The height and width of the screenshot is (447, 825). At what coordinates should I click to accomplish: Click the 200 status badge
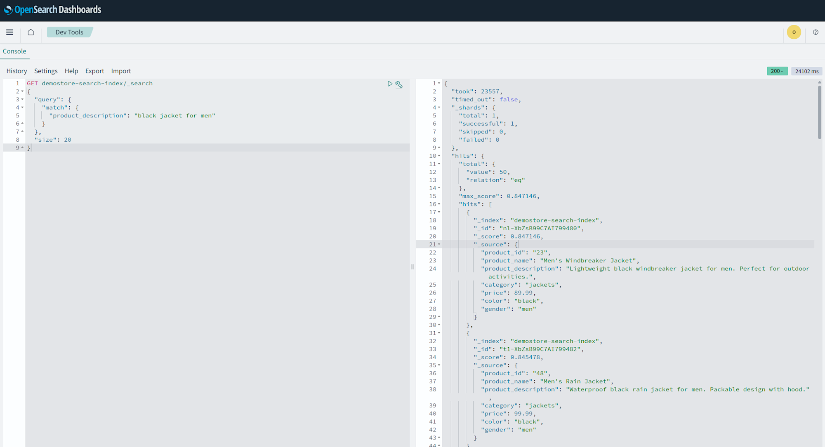click(x=777, y=71)
